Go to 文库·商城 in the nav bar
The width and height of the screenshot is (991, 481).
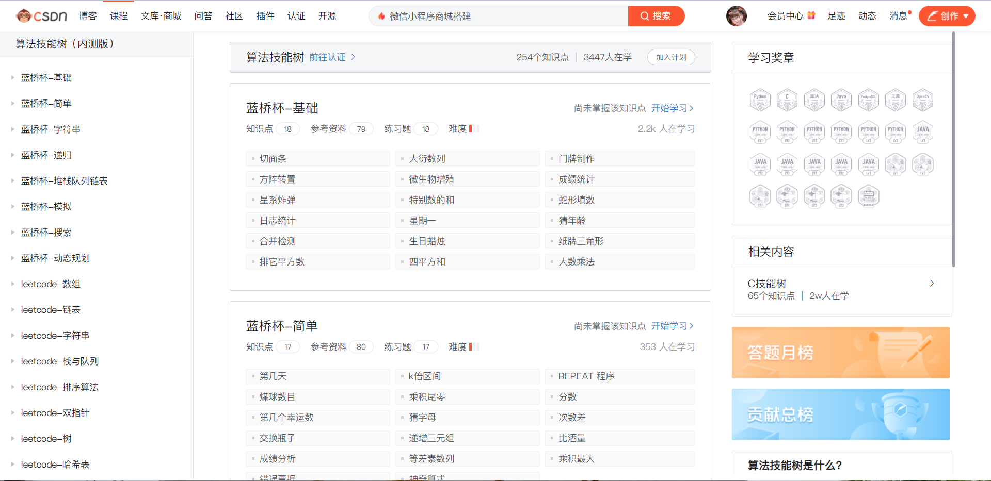coord(161,16)
